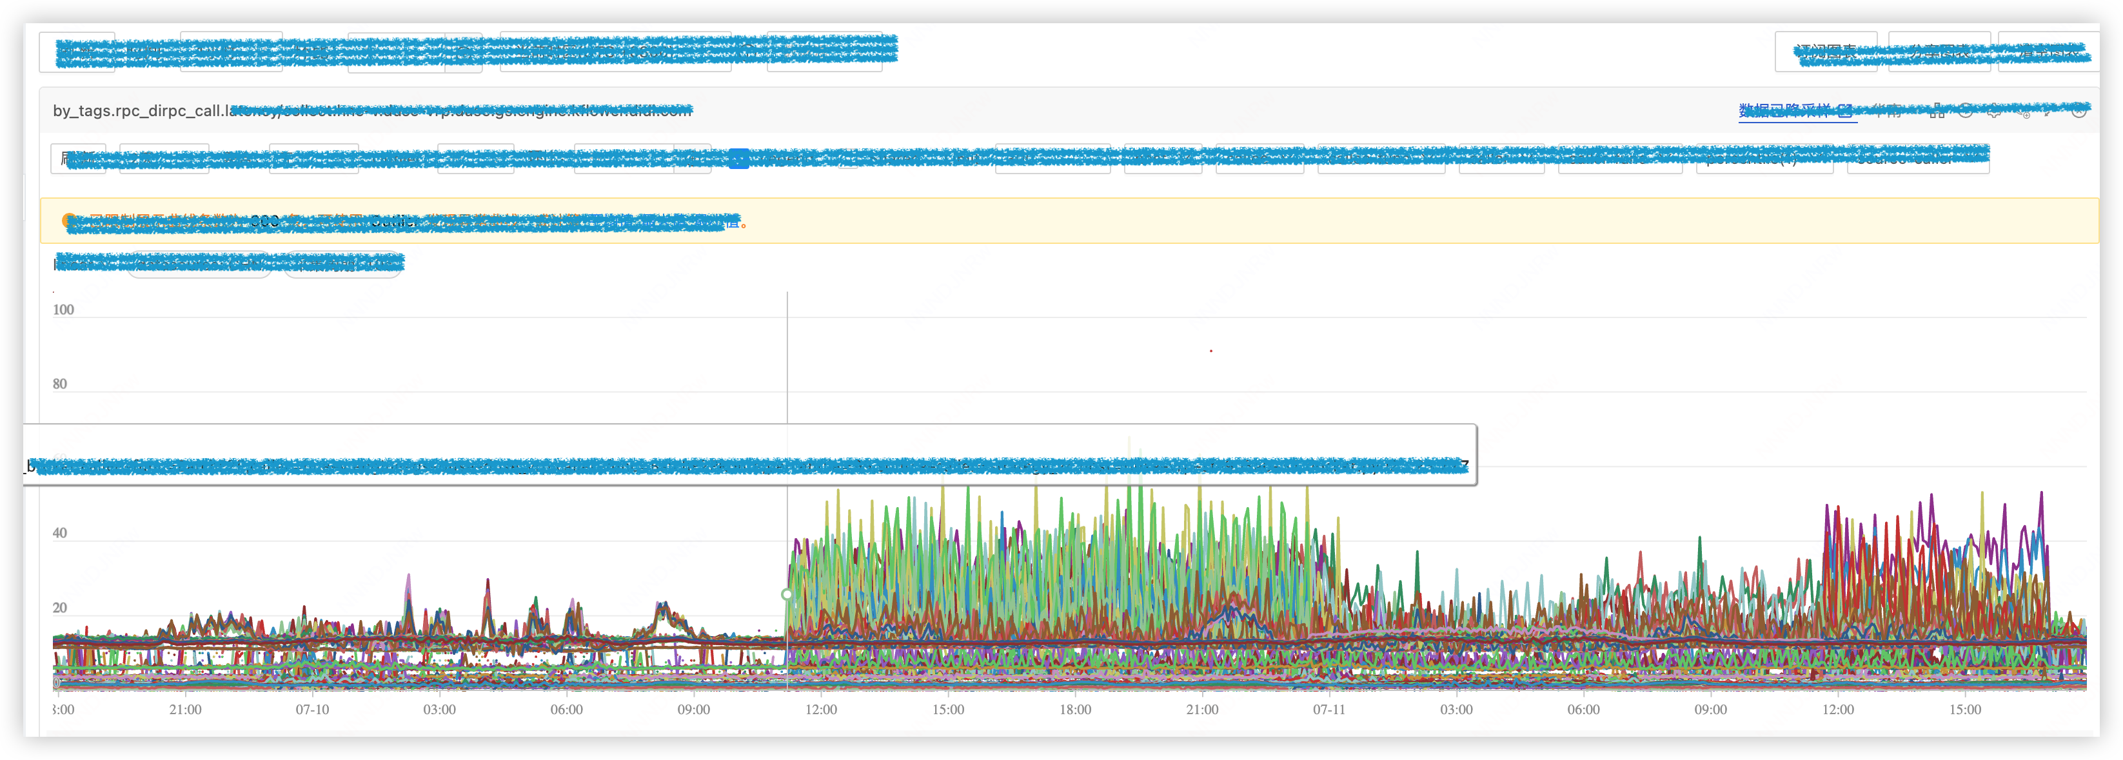Close the chart panel with X icon
This screenshot has height=760, width=2123.
2079,110
